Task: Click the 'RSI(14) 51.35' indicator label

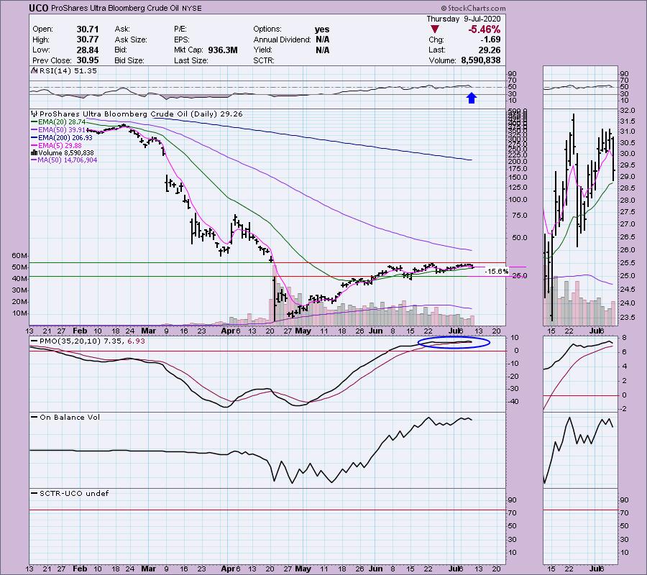Action: 68,71
